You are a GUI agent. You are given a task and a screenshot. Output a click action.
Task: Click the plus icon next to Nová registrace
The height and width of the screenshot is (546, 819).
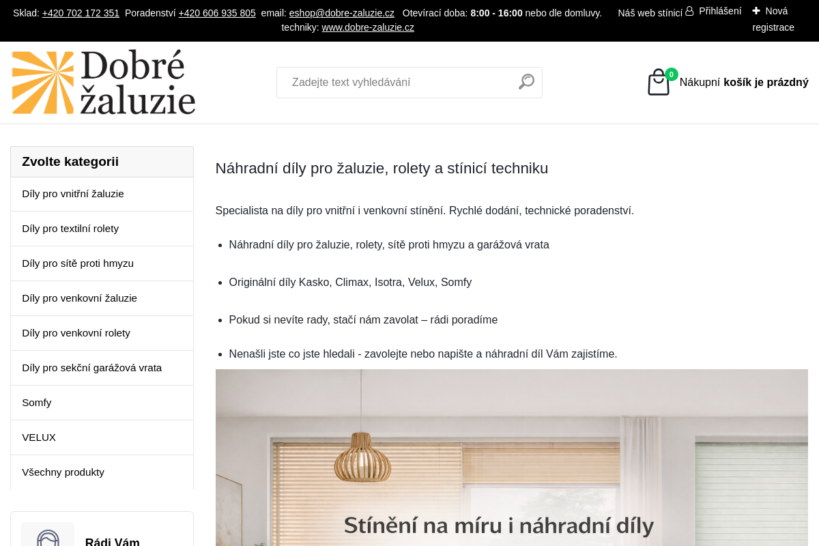tap(756, 10)
